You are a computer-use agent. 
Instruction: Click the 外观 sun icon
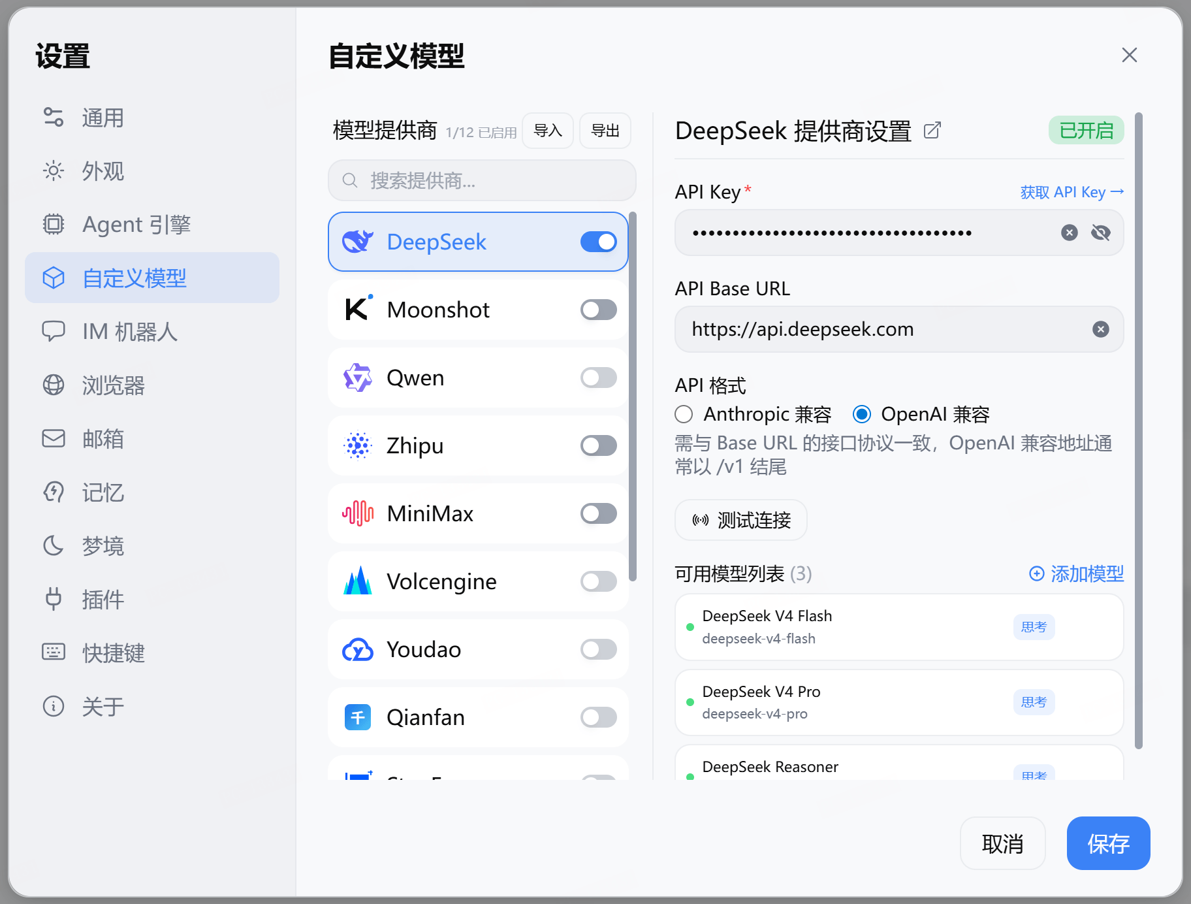click(54, 171)
